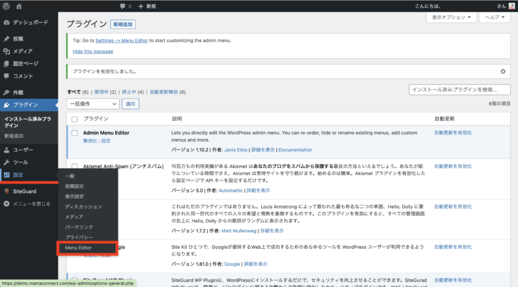Image resolution: width=518 pixels, height=287 pixels.
Task: Click the plus 新規 icon
Action: 141,6
